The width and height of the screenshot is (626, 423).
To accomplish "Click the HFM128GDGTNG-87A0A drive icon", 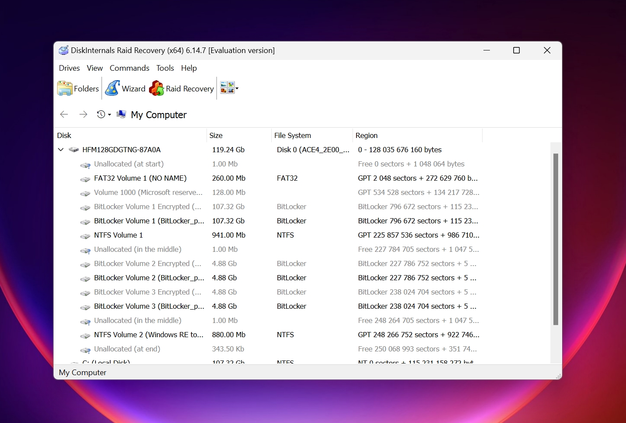I will click(74, 150).
